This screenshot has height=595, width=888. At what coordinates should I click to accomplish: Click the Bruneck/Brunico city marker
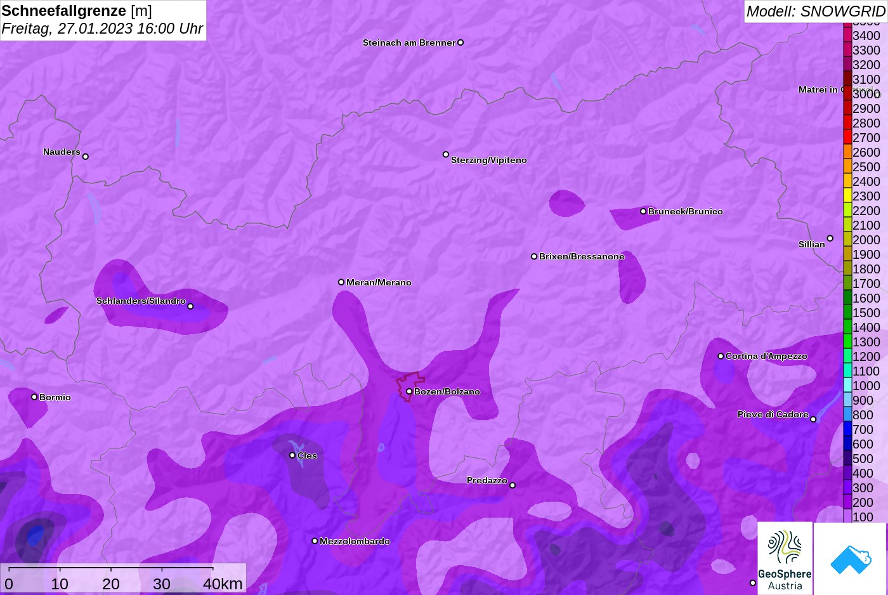pos(643,211)
